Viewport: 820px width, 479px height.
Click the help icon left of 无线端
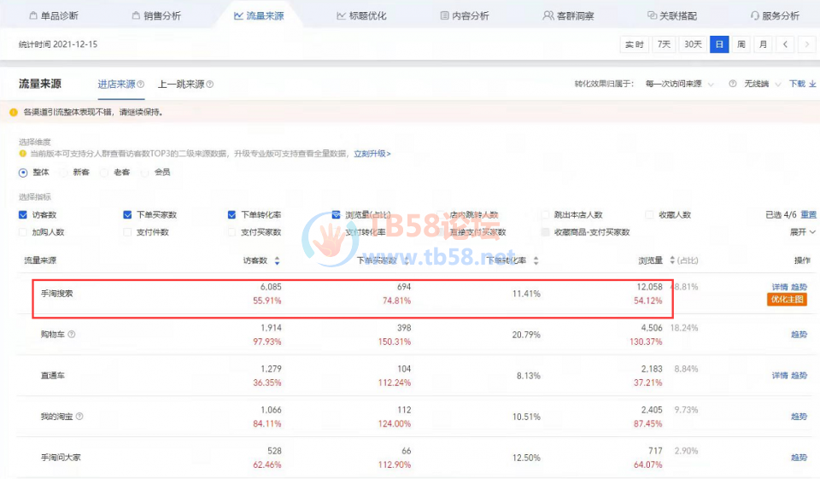click(732, 84)
